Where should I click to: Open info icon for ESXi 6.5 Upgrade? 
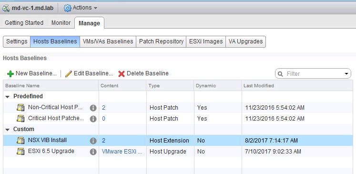93,152
